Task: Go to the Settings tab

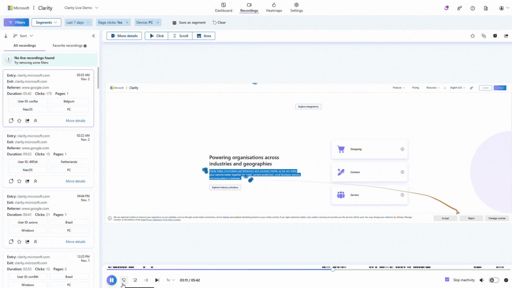Action: pos(296,8)
